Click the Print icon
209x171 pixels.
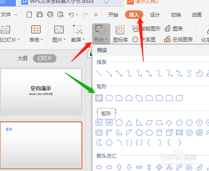pyautogui.click(x=50, y=15)
